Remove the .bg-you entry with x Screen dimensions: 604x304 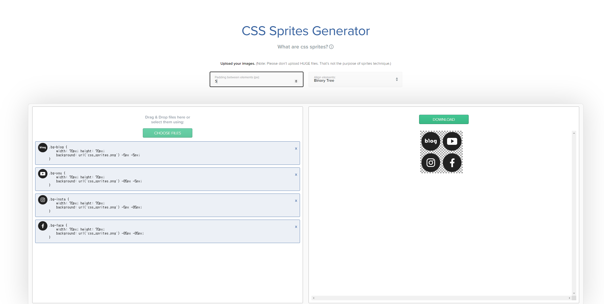click(x=296, y=175)
